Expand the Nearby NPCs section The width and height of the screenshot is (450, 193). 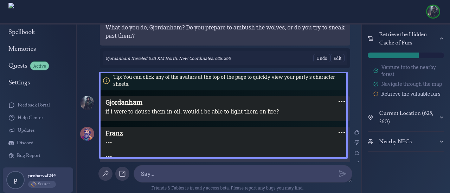point(442,142)
